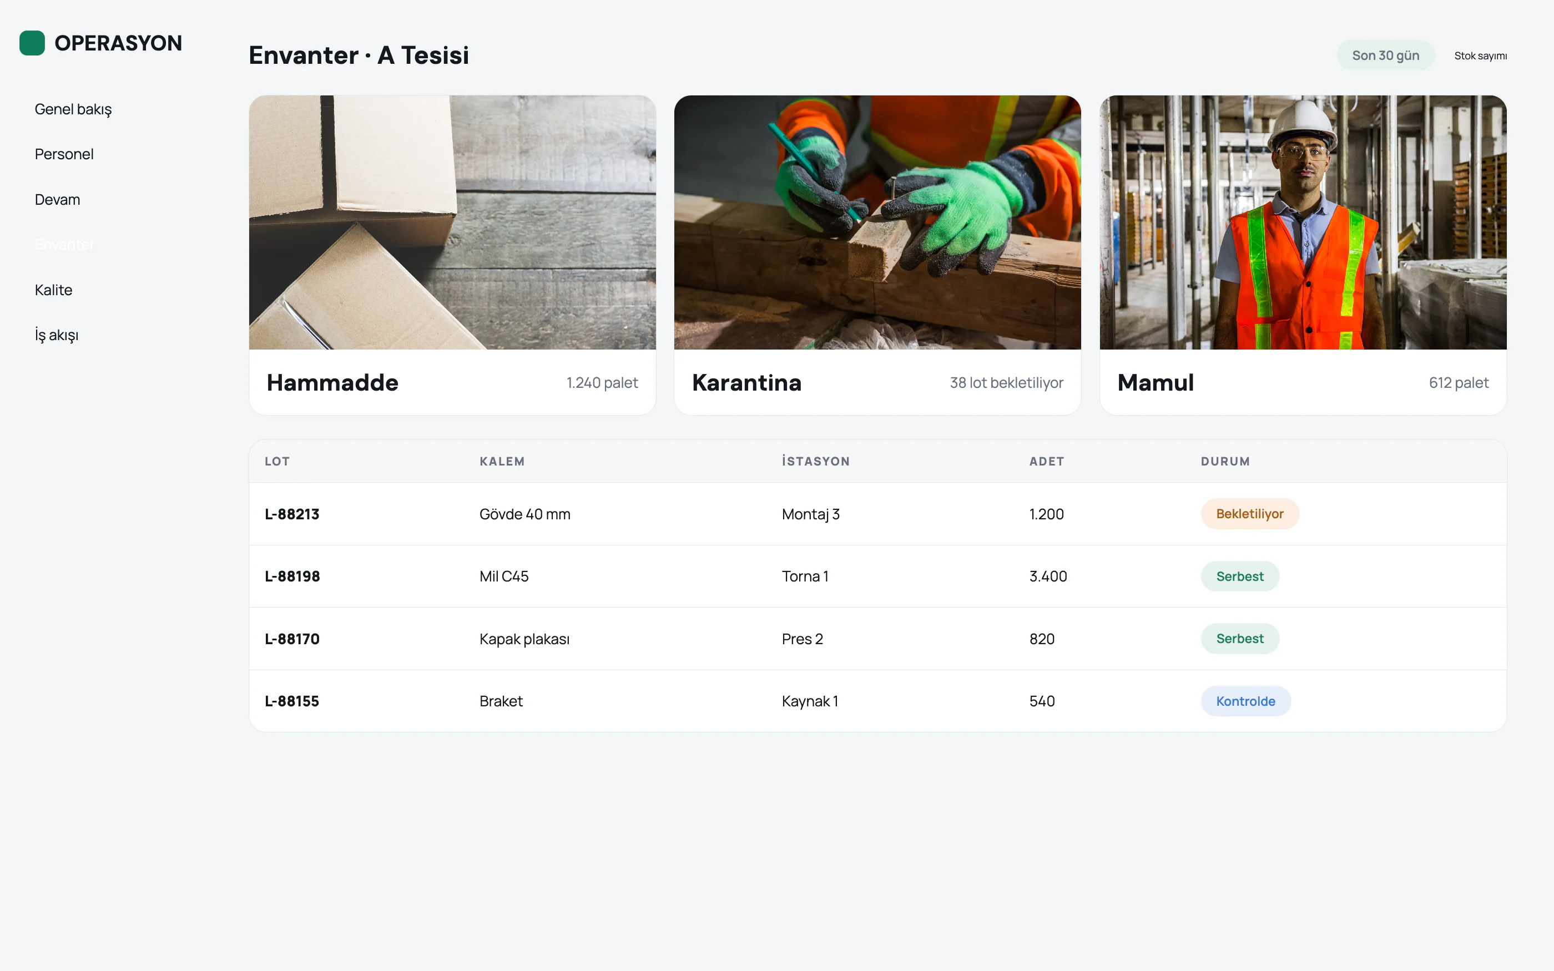Open İş akışı in sidebar
Image resolution: width=1554 pixels, height=971 pixels.
(x=57, y=335)
